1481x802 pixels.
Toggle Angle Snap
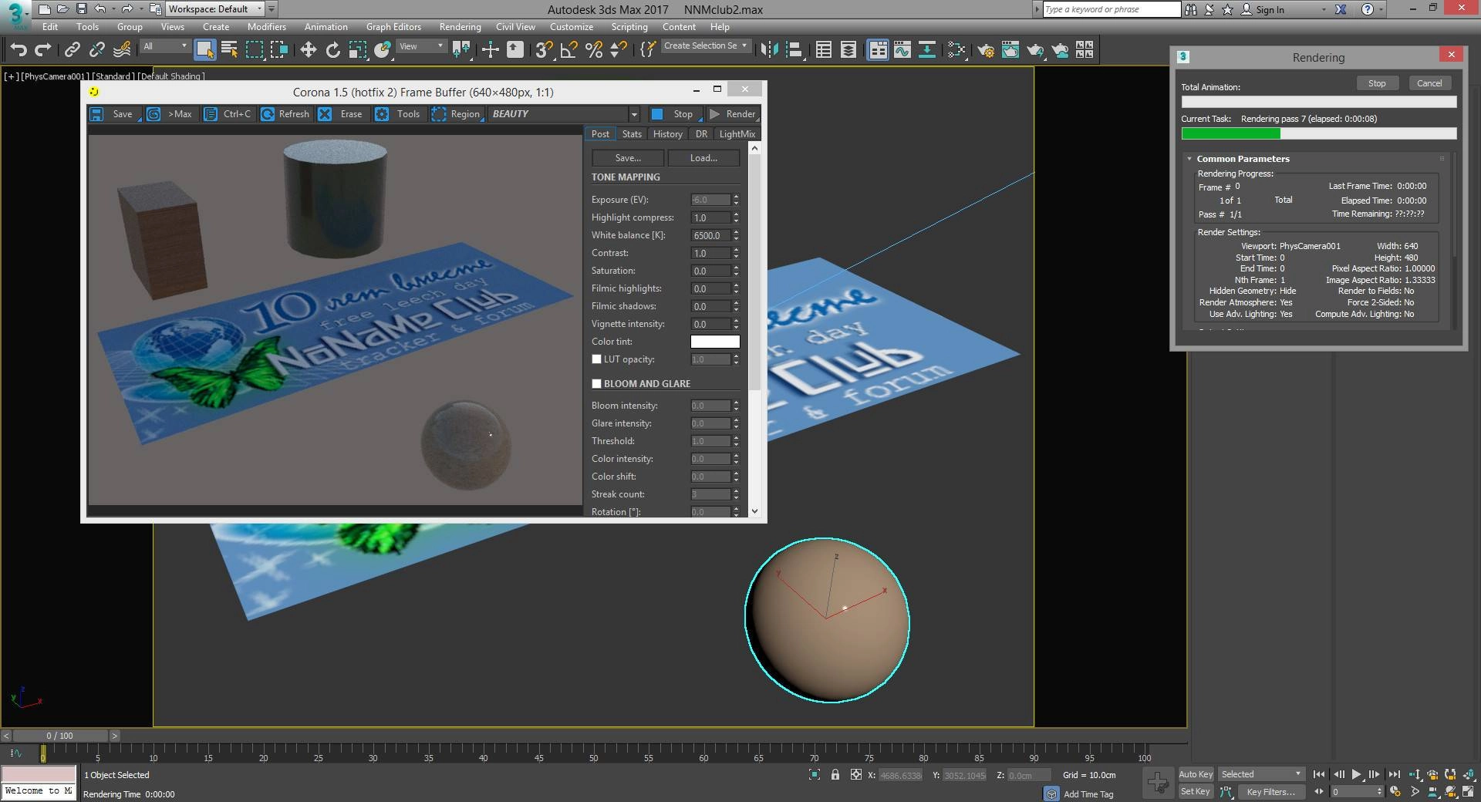[x=568, y=50]
